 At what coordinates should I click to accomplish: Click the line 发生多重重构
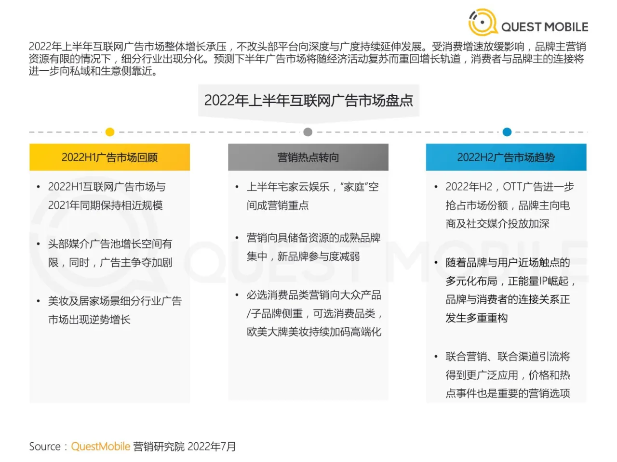click(x=476, y=318)
